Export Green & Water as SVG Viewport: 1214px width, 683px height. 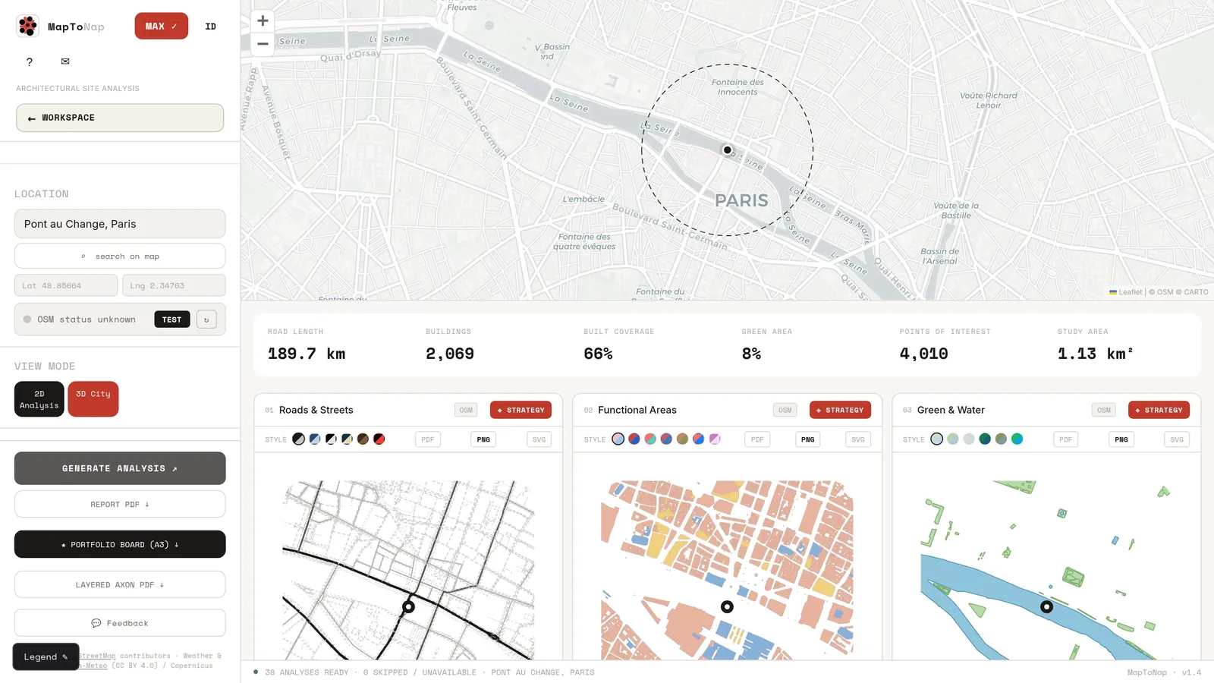pyautogui.click(x=1177, y=439)
